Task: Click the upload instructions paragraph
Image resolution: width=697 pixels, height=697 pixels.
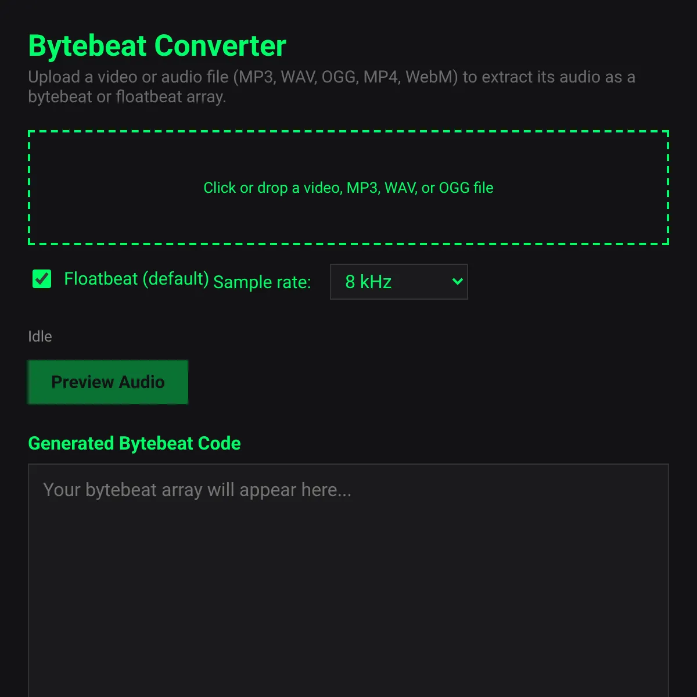Action: click(332, 87)
